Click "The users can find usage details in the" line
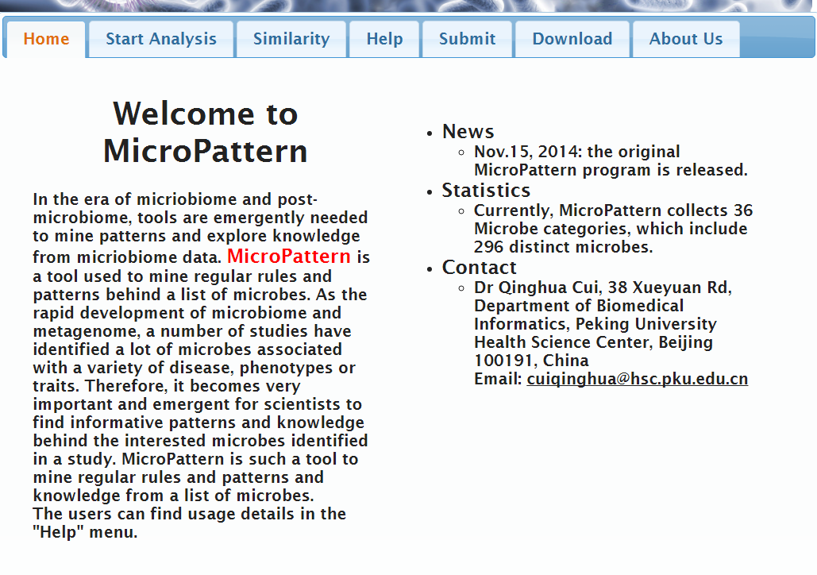The width and height of the screenshot is (817, 575). (x=190, y=514)
